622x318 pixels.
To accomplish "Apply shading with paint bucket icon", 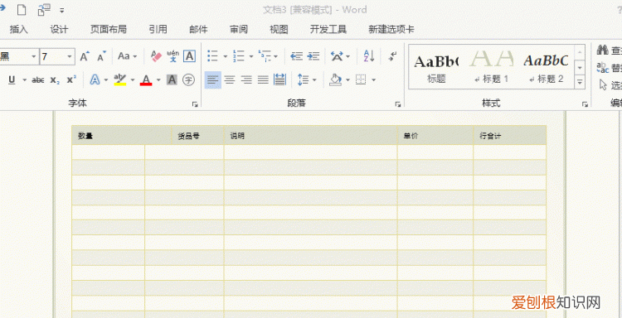I will [336, 80].
